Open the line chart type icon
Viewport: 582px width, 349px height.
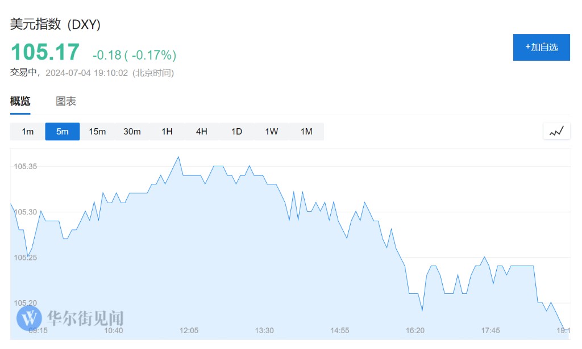coord(556,132)
